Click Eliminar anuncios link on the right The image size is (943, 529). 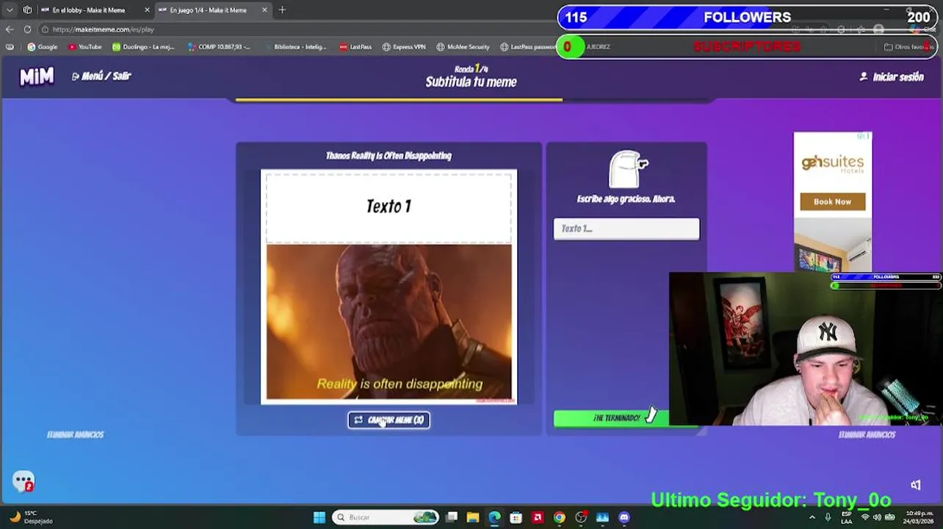coord(867,434)
